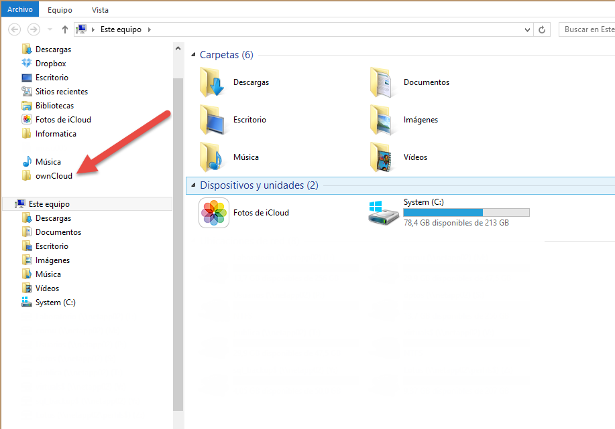Focus the Buscar en Este search box
This screenshot has width=615, height=429.
point(587,29)
